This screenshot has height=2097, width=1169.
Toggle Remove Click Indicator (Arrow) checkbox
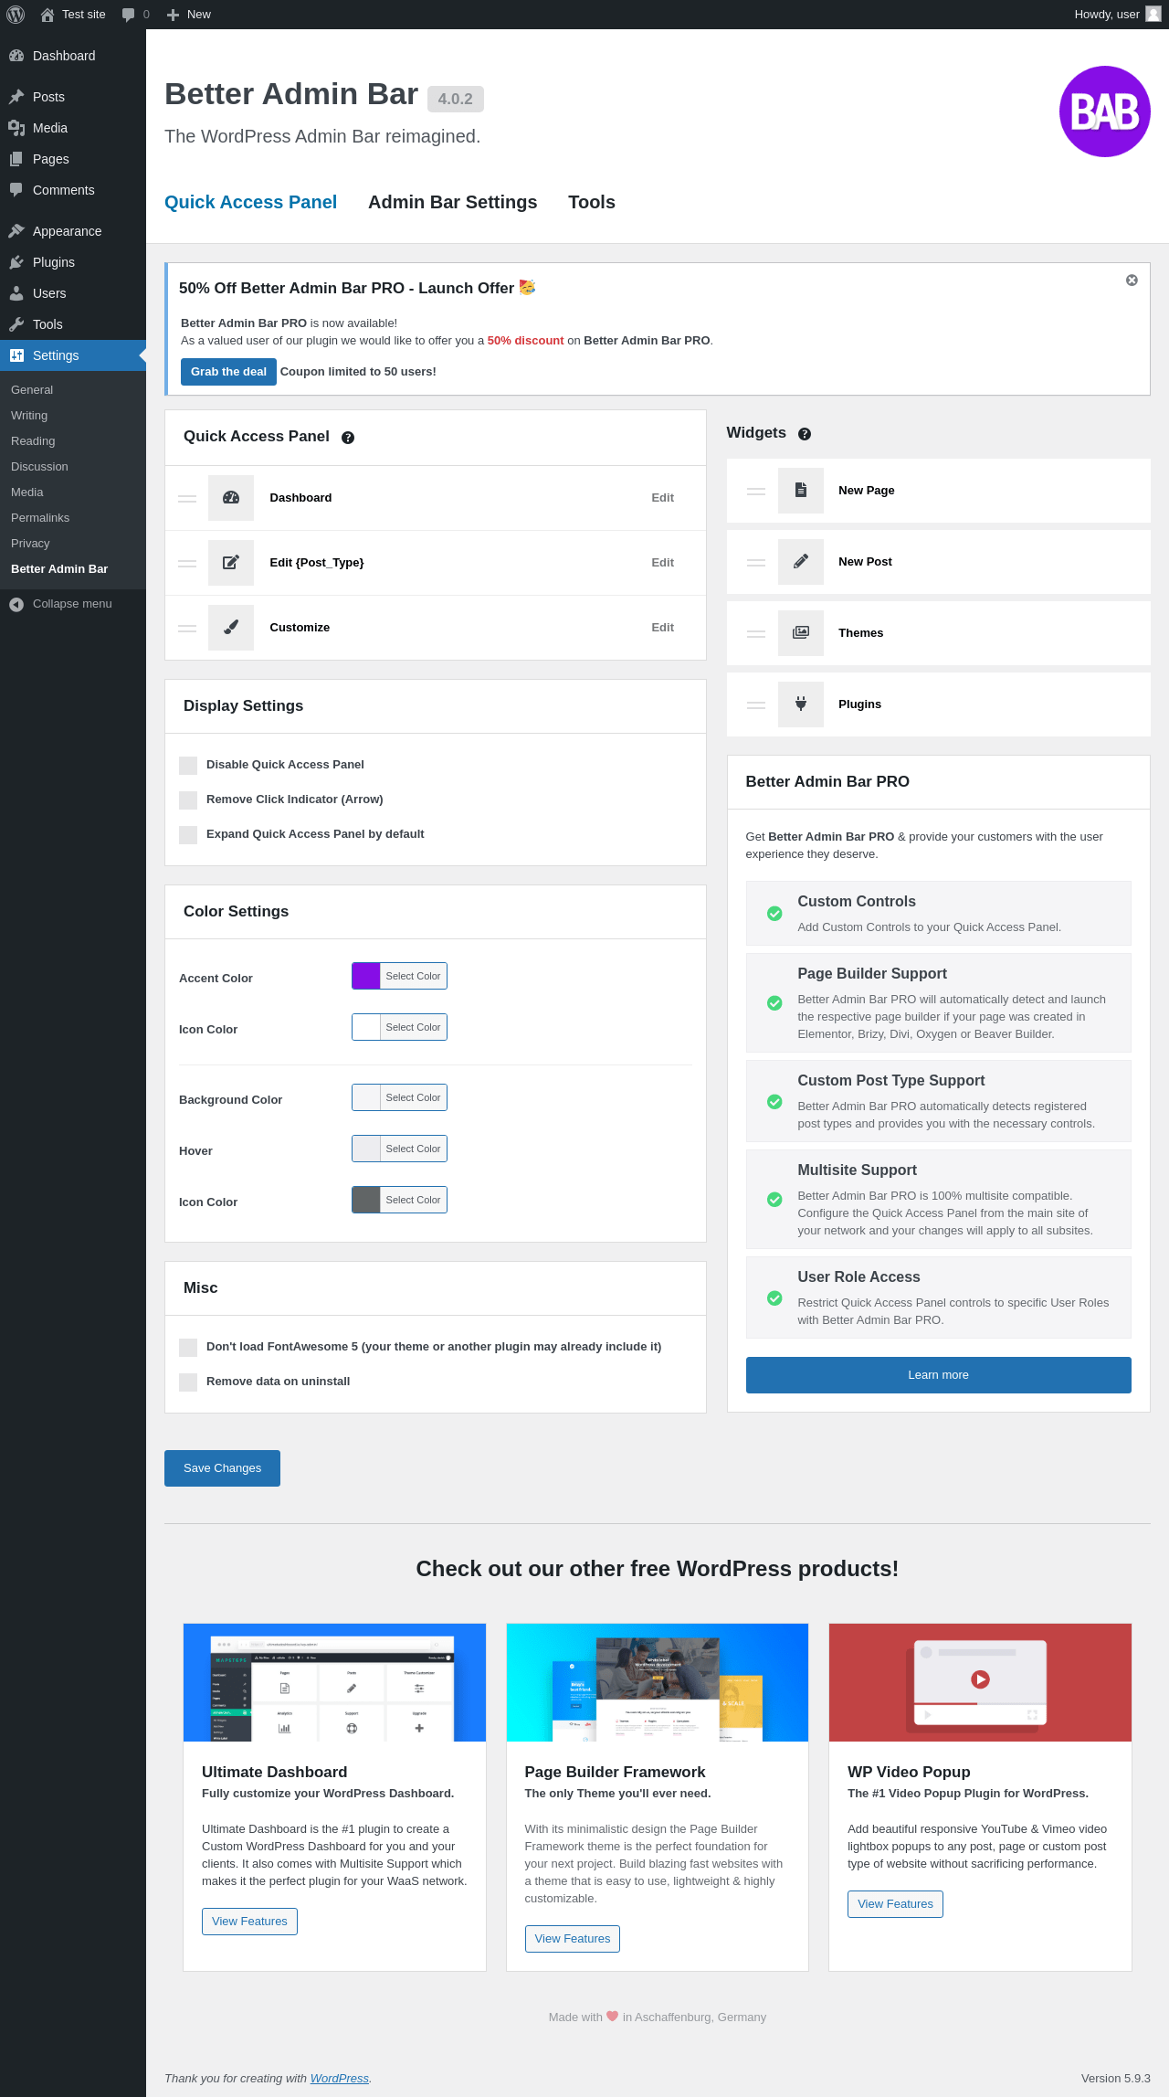coord(188,800)
